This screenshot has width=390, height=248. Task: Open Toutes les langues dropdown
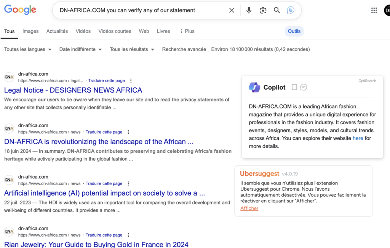pyautogui.click(x=28, y=49)
